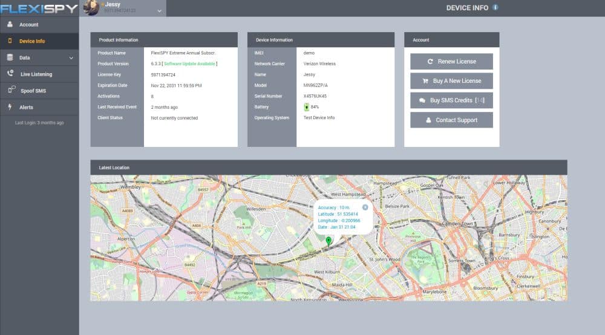
Task: Click the shopping cart icon on Buy License
Action: click(x=425, y=81)
